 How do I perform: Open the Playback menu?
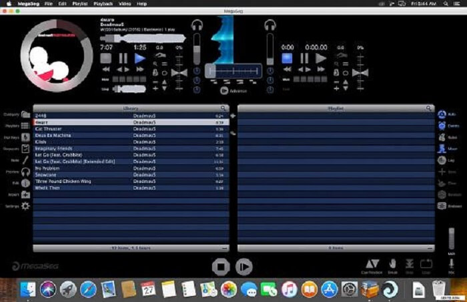(x=103, y=4)
